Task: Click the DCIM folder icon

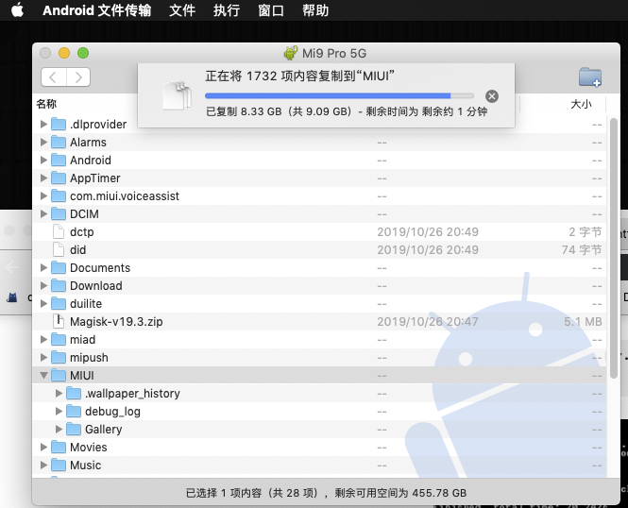Action: tap(59, 213)
